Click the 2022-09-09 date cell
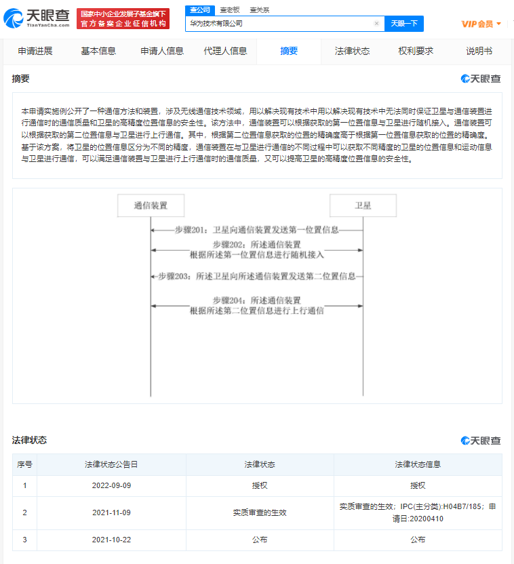The width and height of the screenshot is (514, 564). pos(111,485)
